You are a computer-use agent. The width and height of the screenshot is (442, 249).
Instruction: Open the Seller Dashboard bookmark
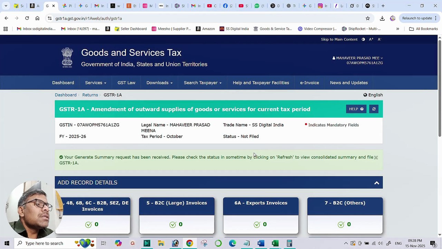(131, 29)
